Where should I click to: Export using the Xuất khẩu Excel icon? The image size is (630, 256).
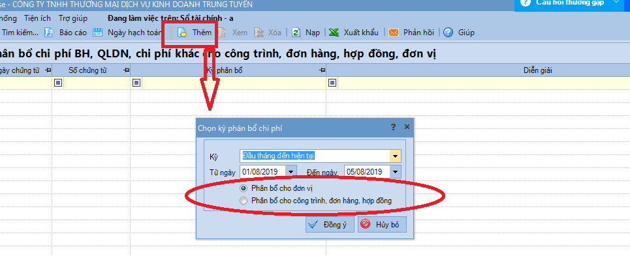click(x=334, y=33)
